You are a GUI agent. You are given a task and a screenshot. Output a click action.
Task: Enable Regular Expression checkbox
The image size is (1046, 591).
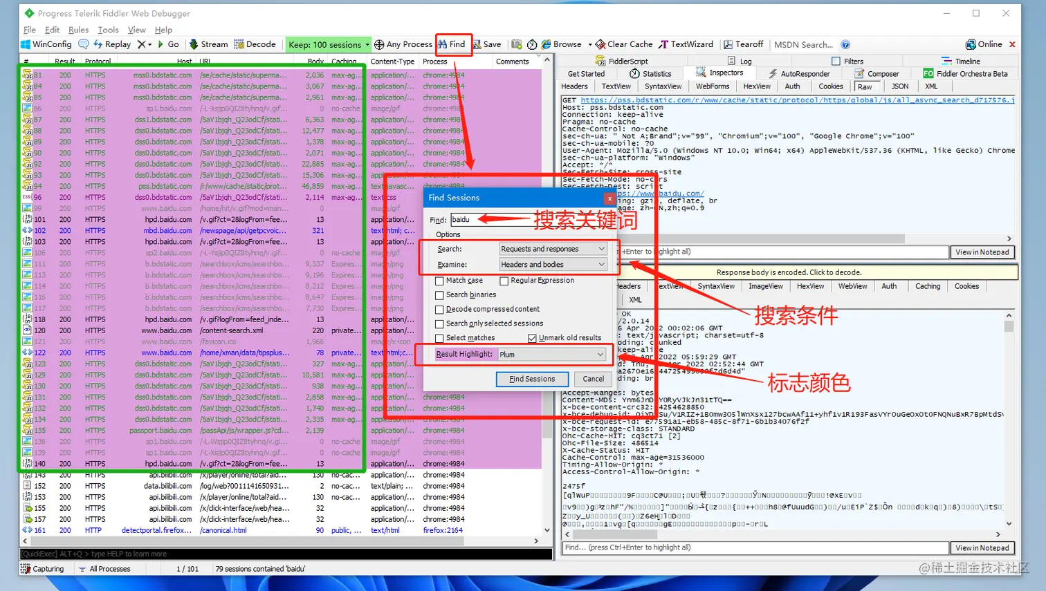504,281
